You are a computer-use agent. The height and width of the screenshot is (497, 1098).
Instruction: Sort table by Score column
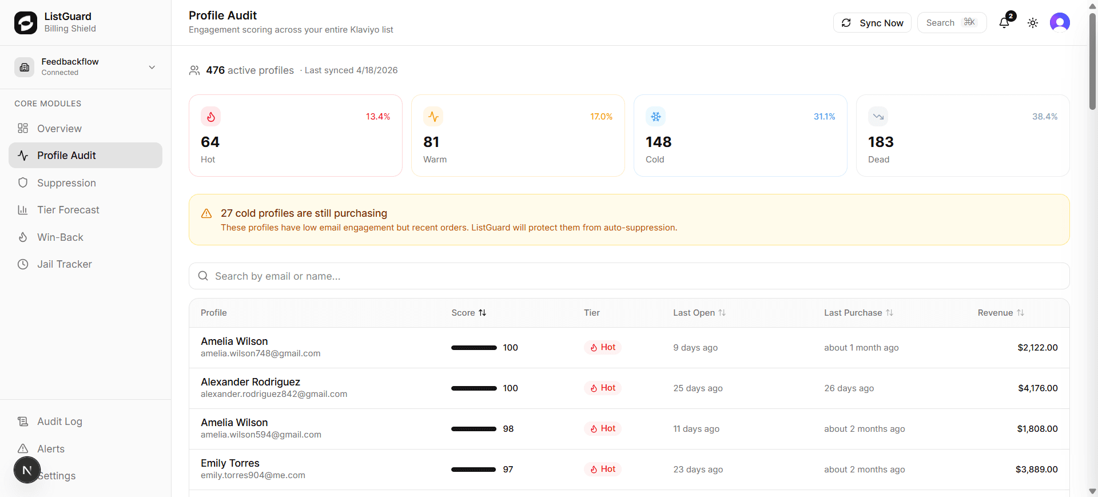click(469, 313)
